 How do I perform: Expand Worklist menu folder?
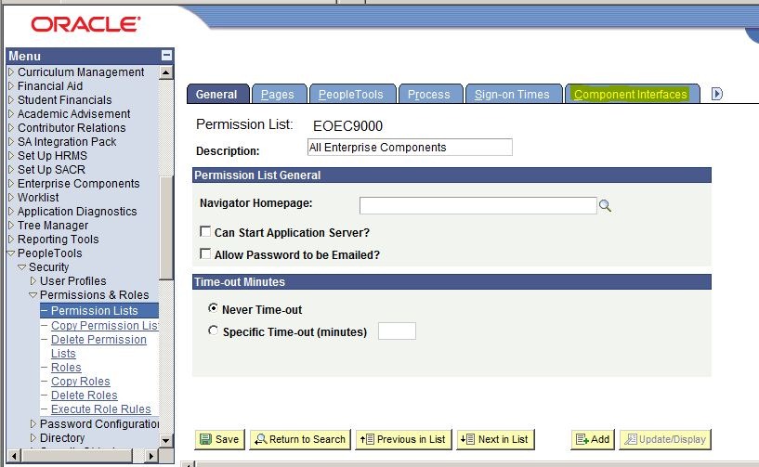[x=11, y=198]
